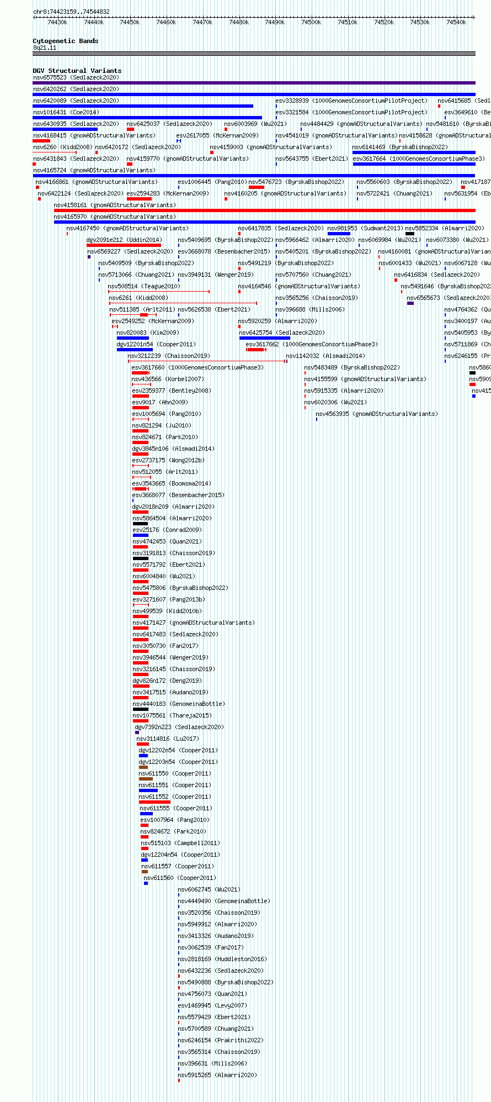
Task: Select nsv499539 (Kidd2010b) variant
Action: click(x=167, y=611)
